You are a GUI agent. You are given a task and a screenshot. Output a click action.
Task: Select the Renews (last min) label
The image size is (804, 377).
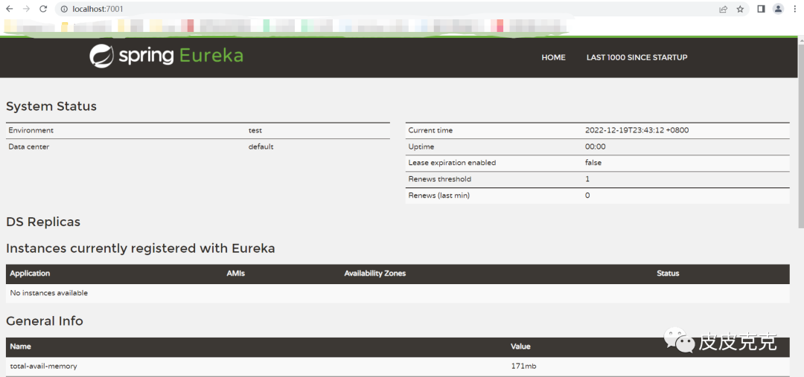[439, 196]
